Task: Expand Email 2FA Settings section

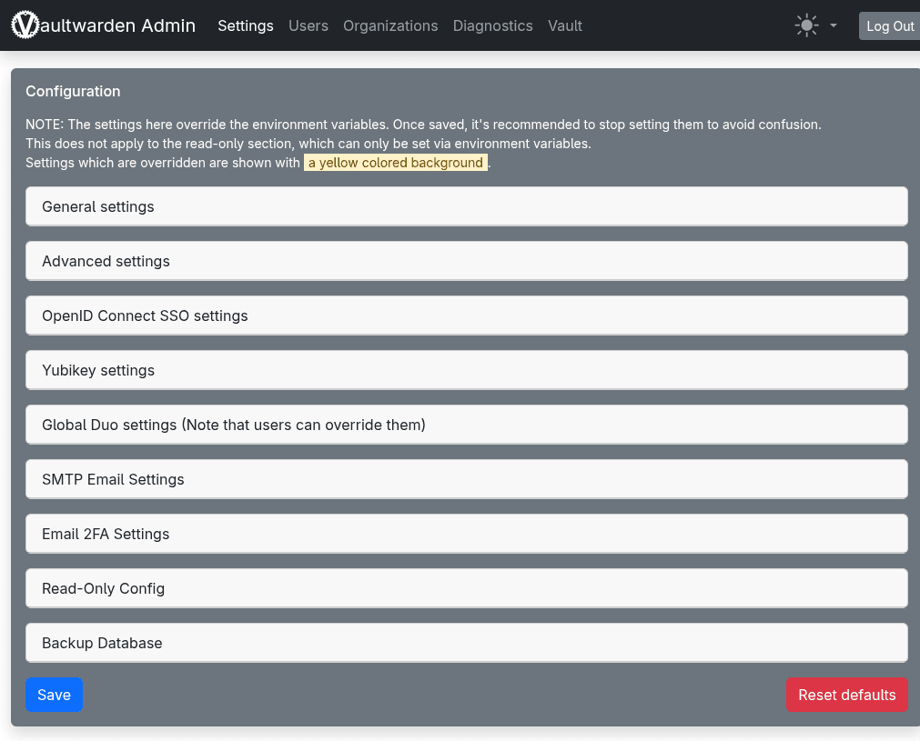Action: (467, 534)
